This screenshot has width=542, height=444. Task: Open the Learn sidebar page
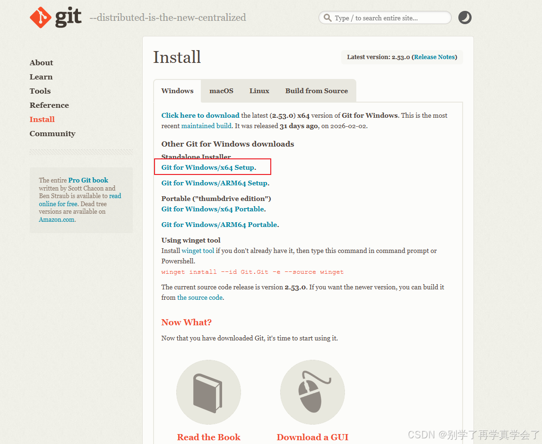(41, 77)
